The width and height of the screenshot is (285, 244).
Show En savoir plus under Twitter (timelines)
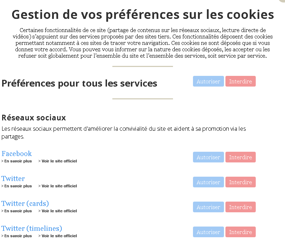pos(18,236)
